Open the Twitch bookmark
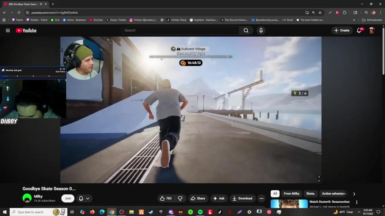The image size is (385, 216). [x=17, y=20]
